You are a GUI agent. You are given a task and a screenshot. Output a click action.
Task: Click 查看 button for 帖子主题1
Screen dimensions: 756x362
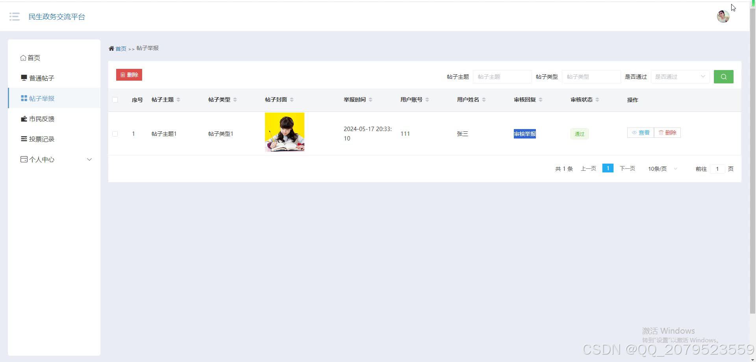point(641,133)
